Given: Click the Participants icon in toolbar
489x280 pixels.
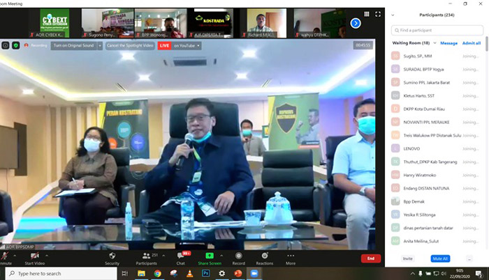Looking at the screenshot, I should tap(146, 256).
